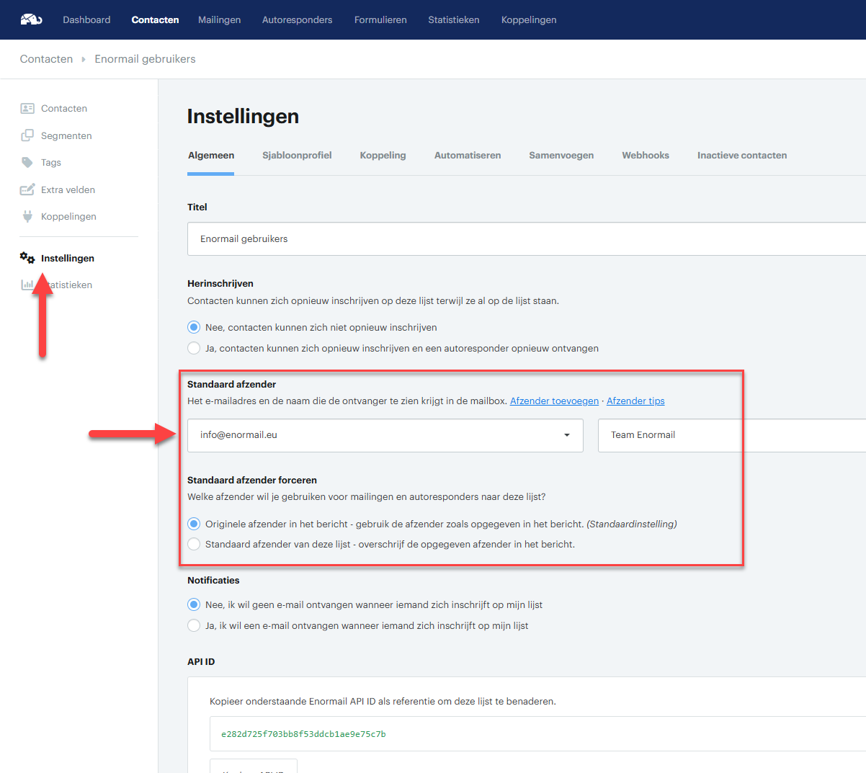The width and height of the screenshot is (866, 773).
Task: Open Formulieren in the top navigation
Action: point(380,19)
